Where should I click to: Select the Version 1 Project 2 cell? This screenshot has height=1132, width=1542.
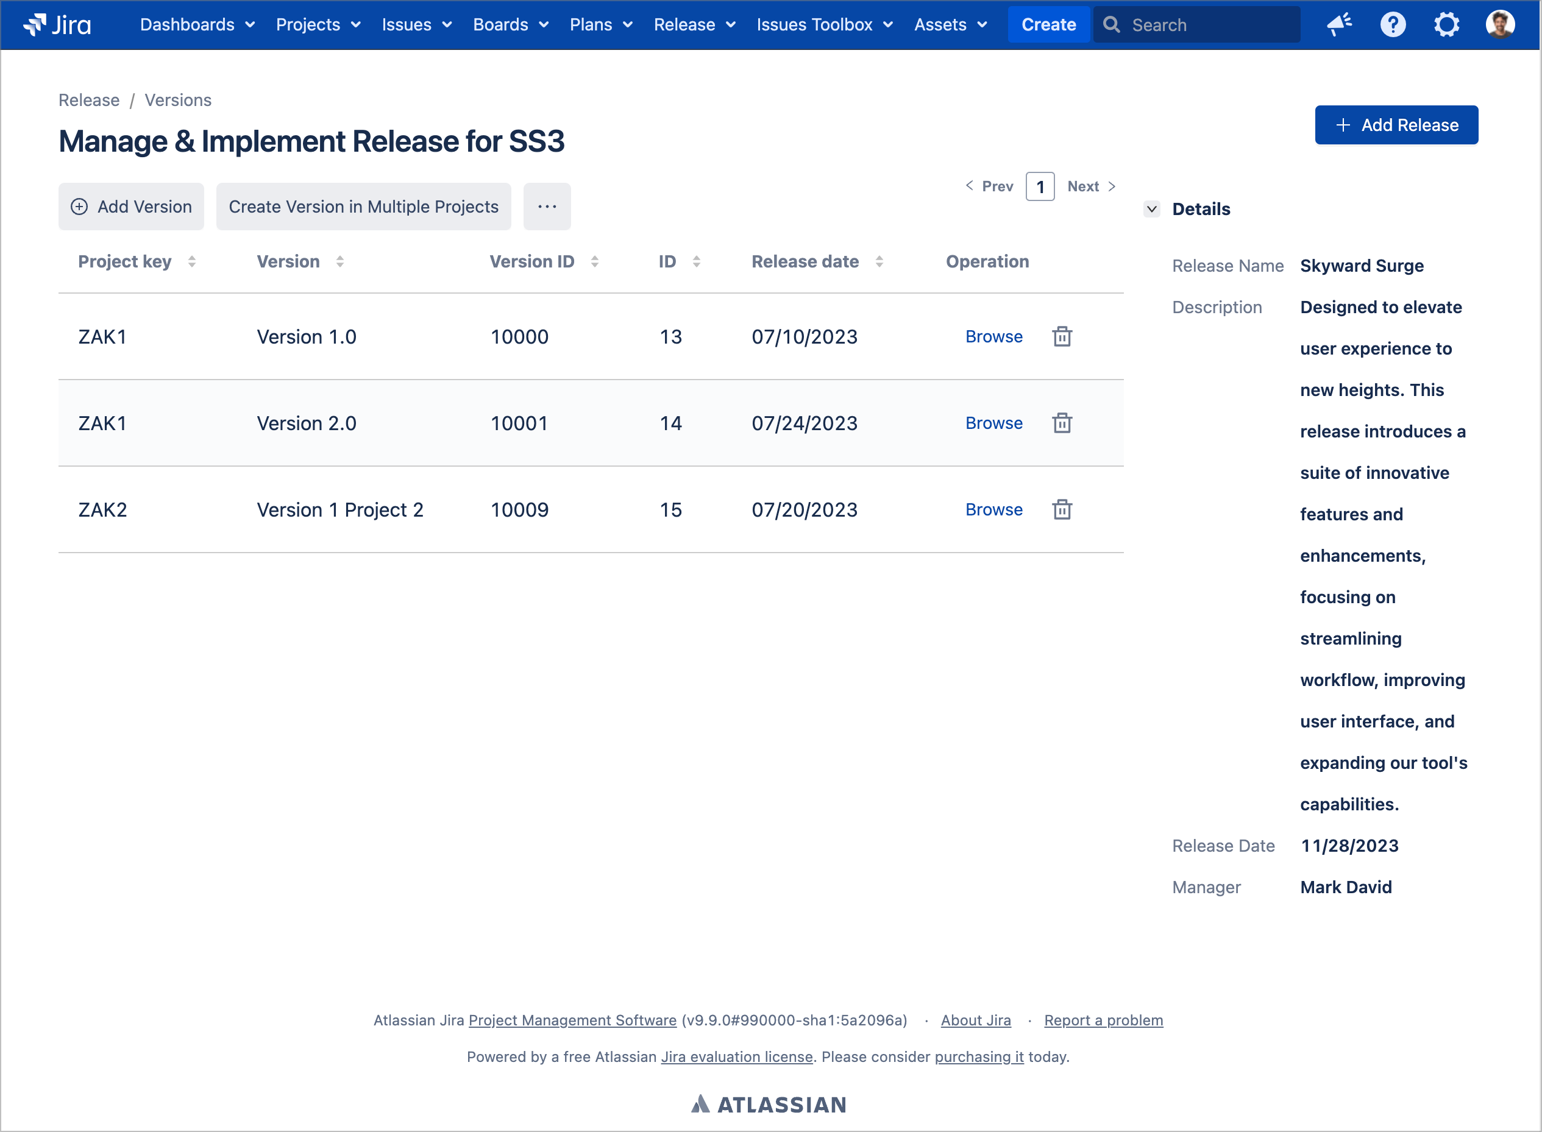pos(340,509)
